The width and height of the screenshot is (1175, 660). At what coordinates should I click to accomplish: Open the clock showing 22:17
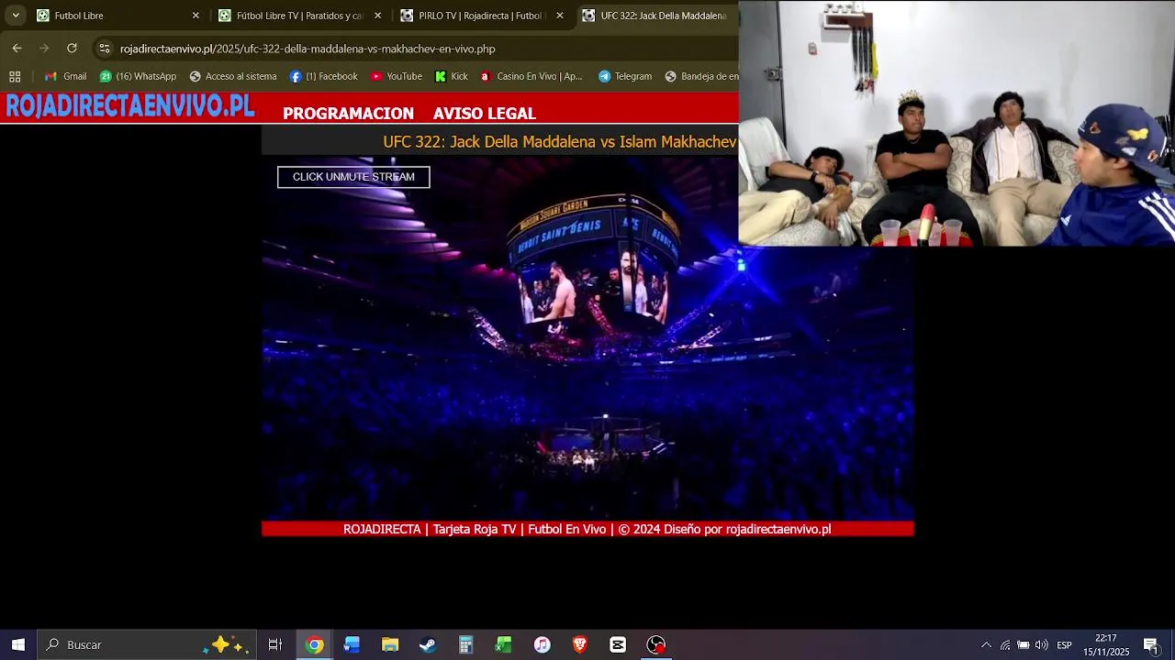coord(1106,644)
